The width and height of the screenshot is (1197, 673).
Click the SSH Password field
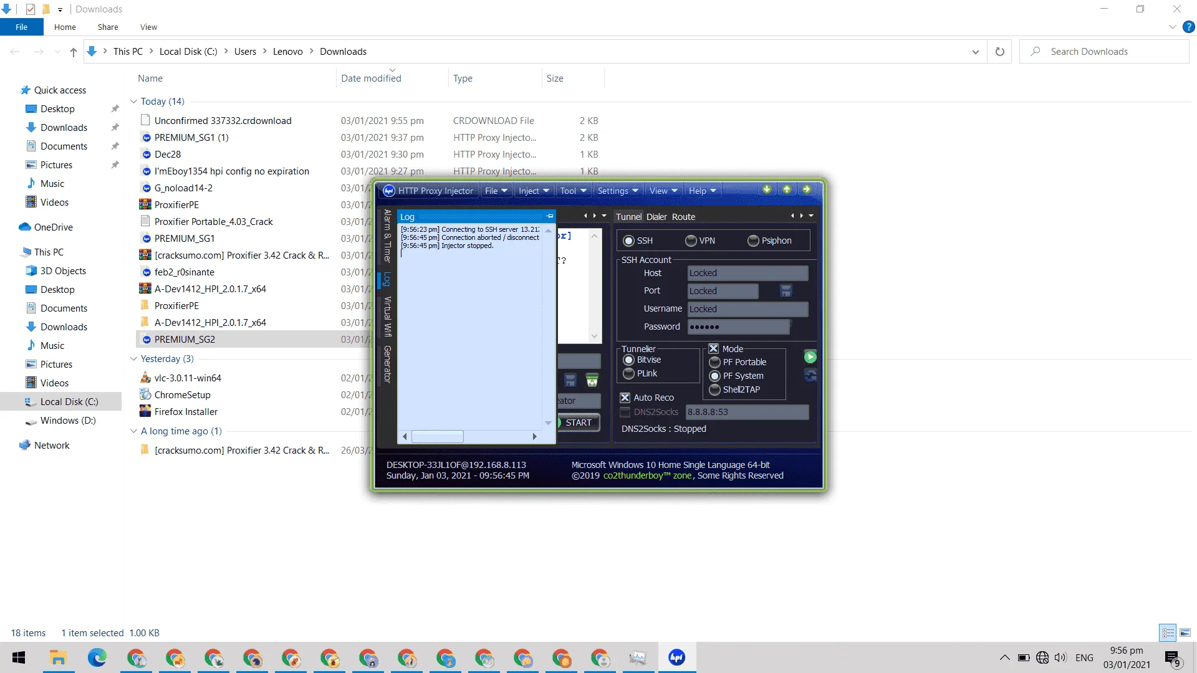[739, 327]
